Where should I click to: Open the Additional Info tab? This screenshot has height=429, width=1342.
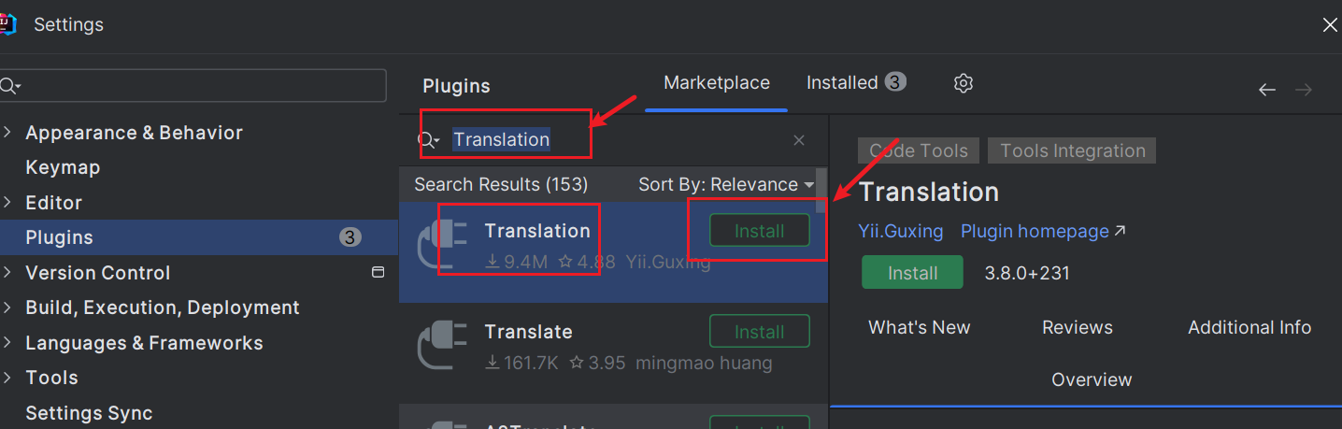pyautogui.click(x=1249, y=328)
